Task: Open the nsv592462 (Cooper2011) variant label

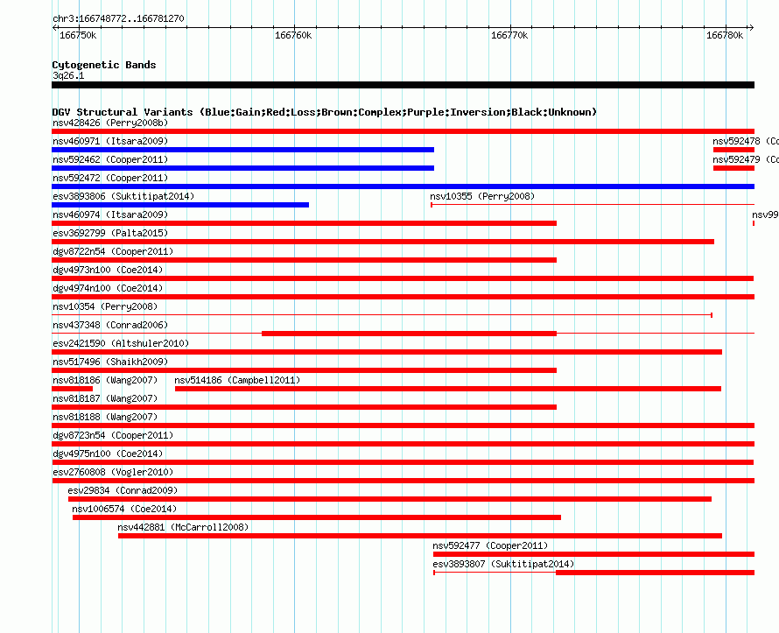Action: tap(110, 159)
